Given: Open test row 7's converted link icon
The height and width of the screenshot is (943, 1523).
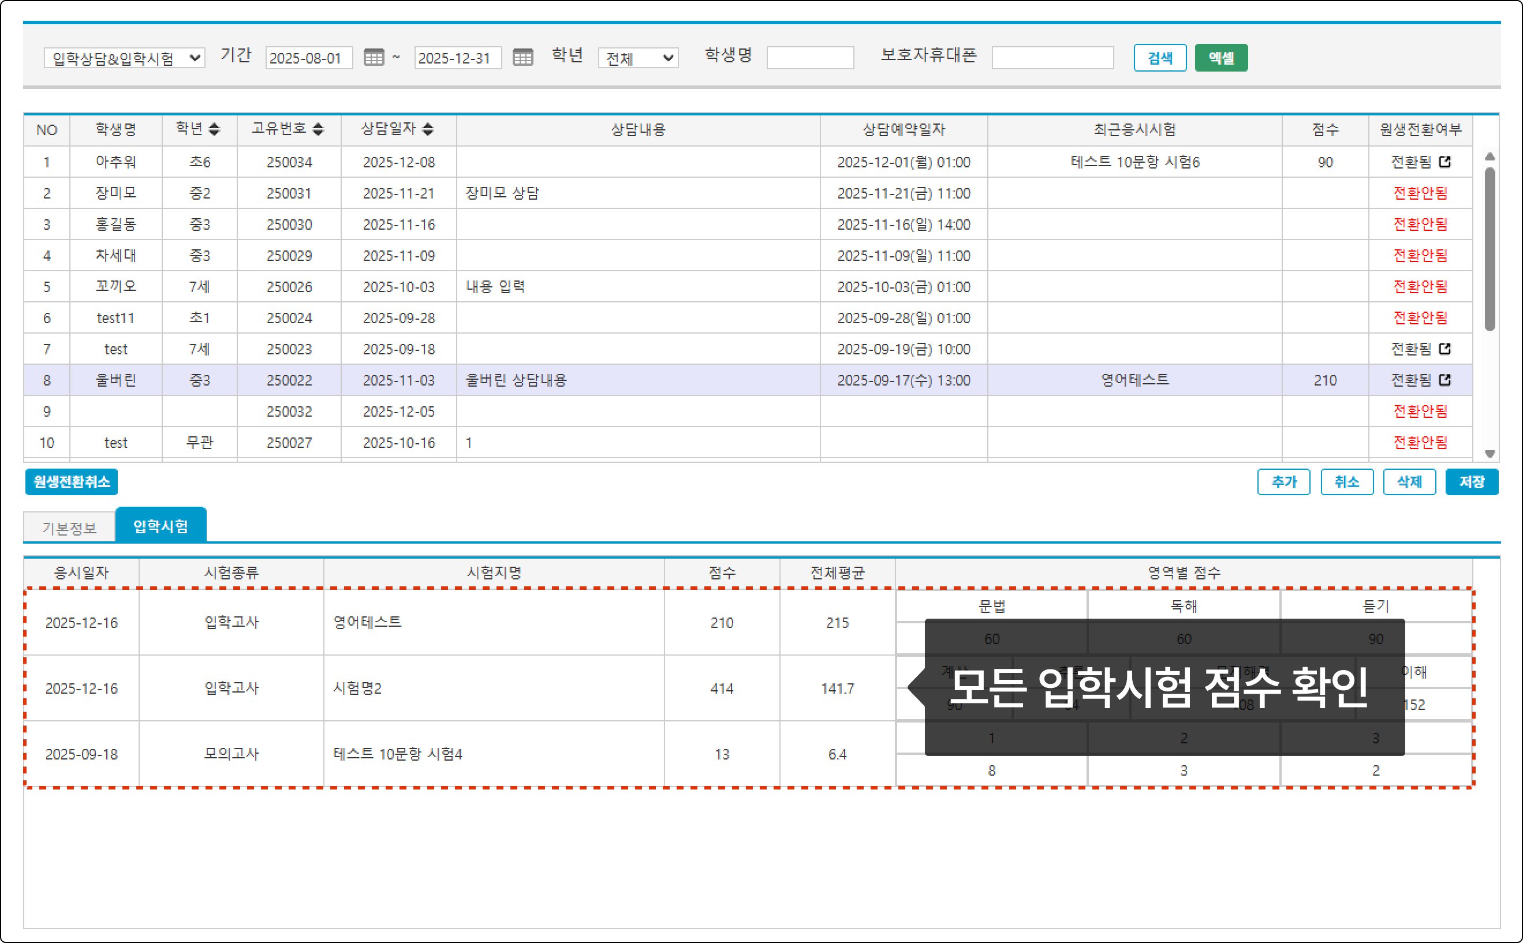Looking at the screenshot, I should tap(1444, 349).
